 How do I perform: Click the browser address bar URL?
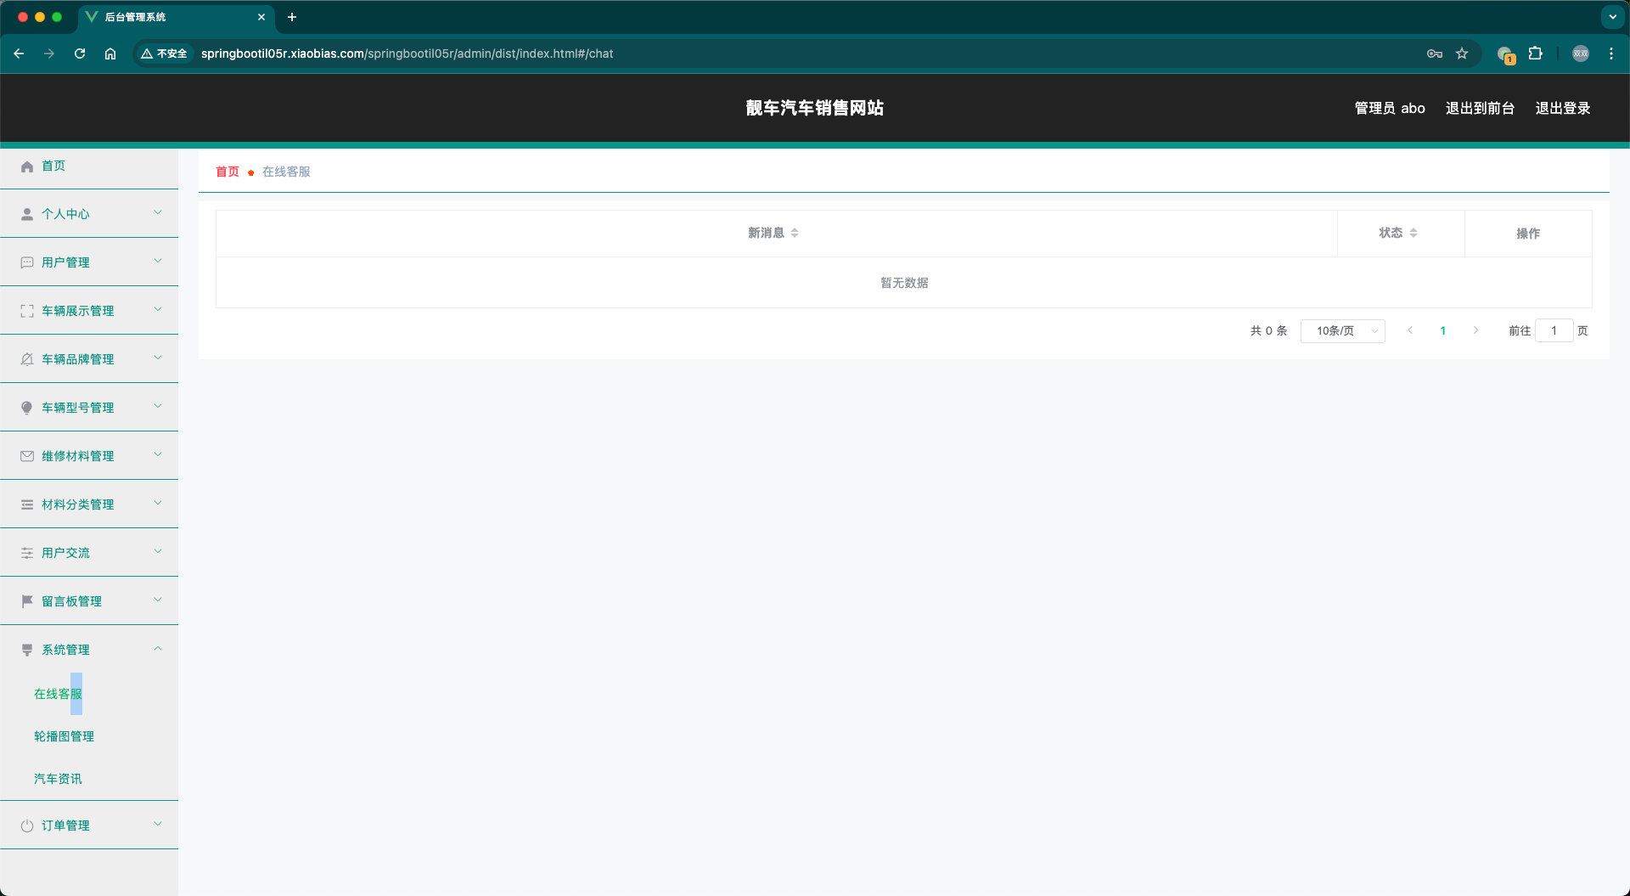[x=407, y=54]
